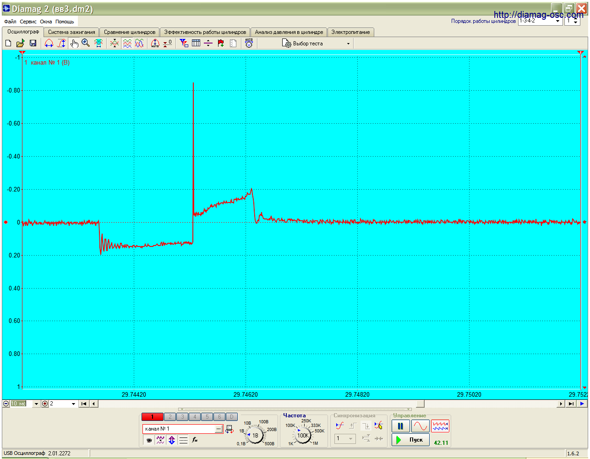Select the D digital channel button
The height and width of the screenshot is (459, 590).
(232, 417)
